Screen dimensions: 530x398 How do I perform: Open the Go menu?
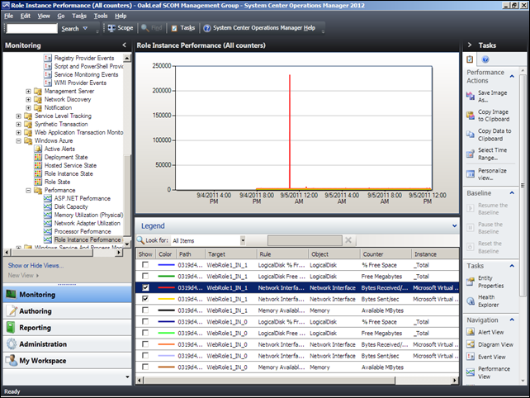[x=61, y=16]
